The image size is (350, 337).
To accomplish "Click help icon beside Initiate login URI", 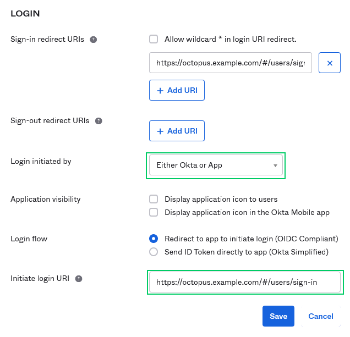I will point(79,279).
